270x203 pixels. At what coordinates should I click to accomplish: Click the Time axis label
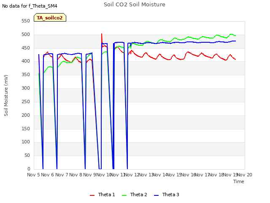click(x=239, y=181)
